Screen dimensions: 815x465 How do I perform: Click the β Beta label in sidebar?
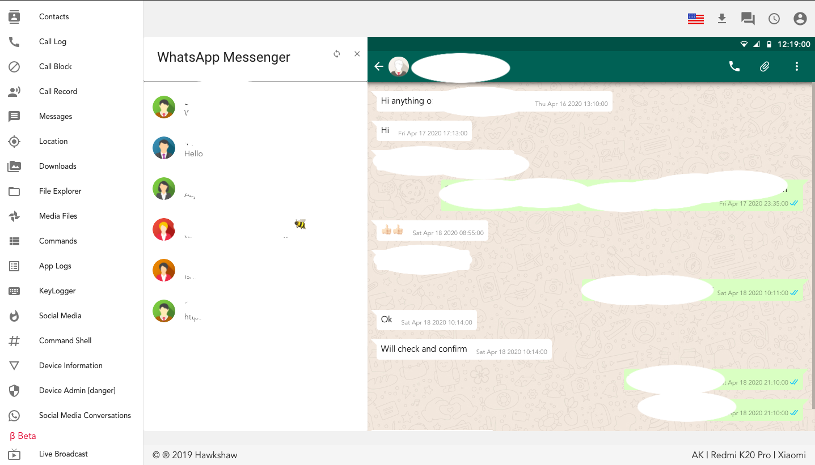coord(23,436)
